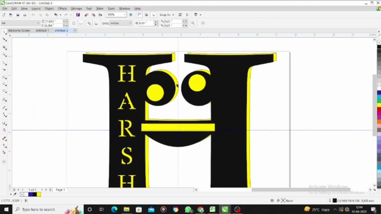Switch to the Untitled-1 document tab

(x=42, y=31)
